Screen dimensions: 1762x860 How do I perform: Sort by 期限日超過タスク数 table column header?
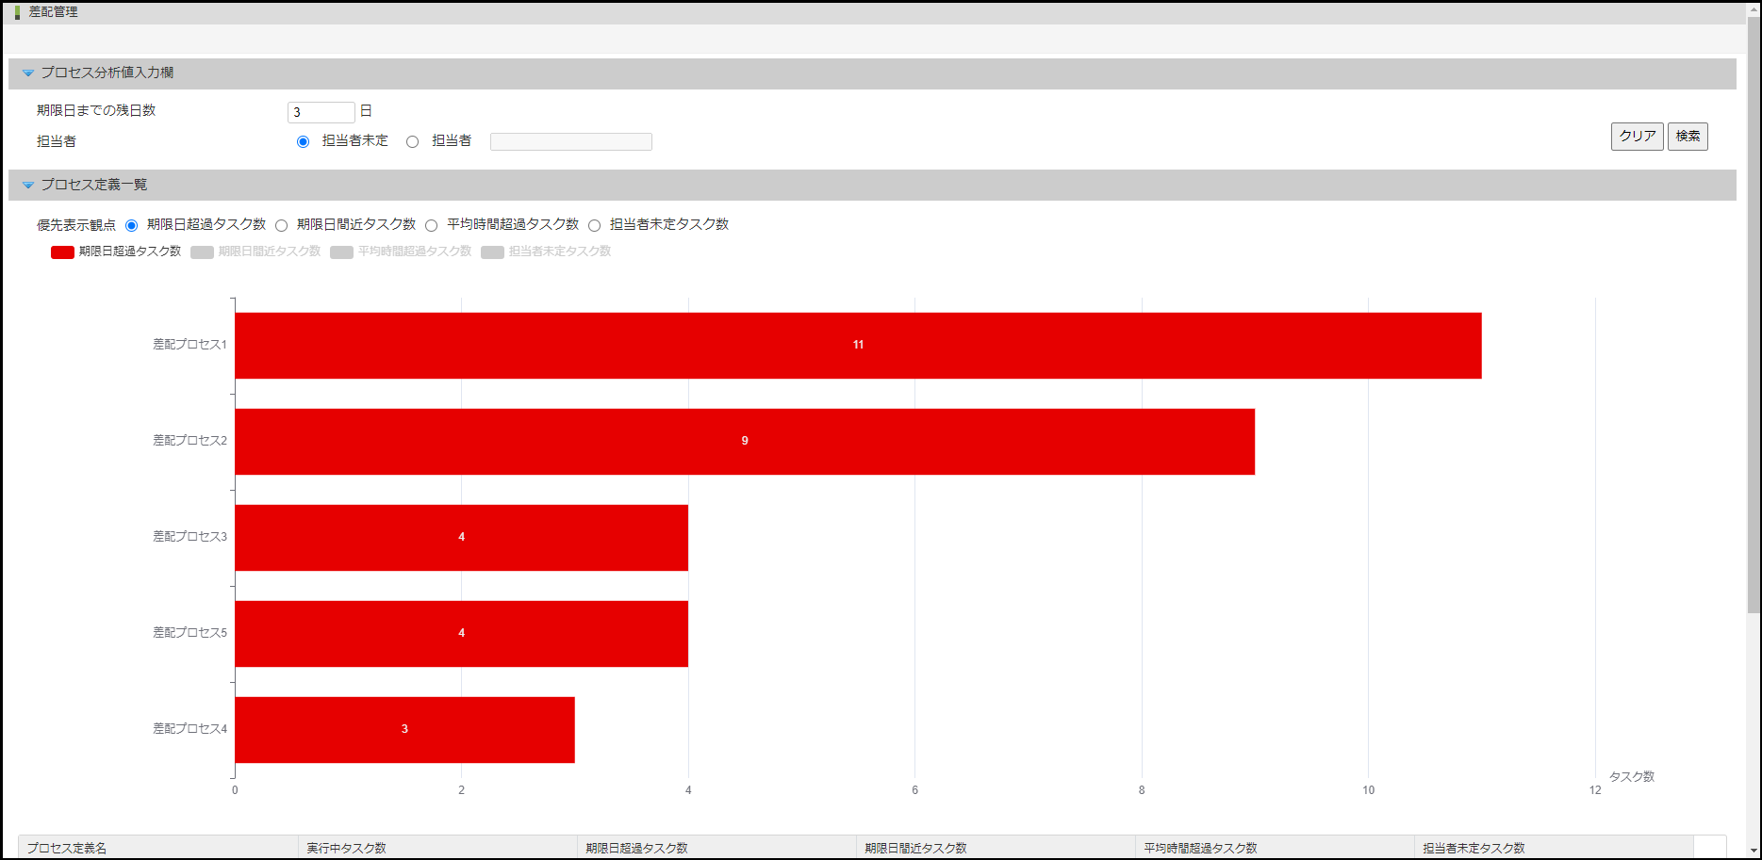pyautogui.click(x=716, y=848)
